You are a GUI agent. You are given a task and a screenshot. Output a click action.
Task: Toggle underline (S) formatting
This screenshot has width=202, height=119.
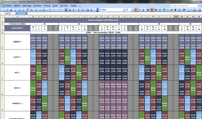(x=143, y=10)
